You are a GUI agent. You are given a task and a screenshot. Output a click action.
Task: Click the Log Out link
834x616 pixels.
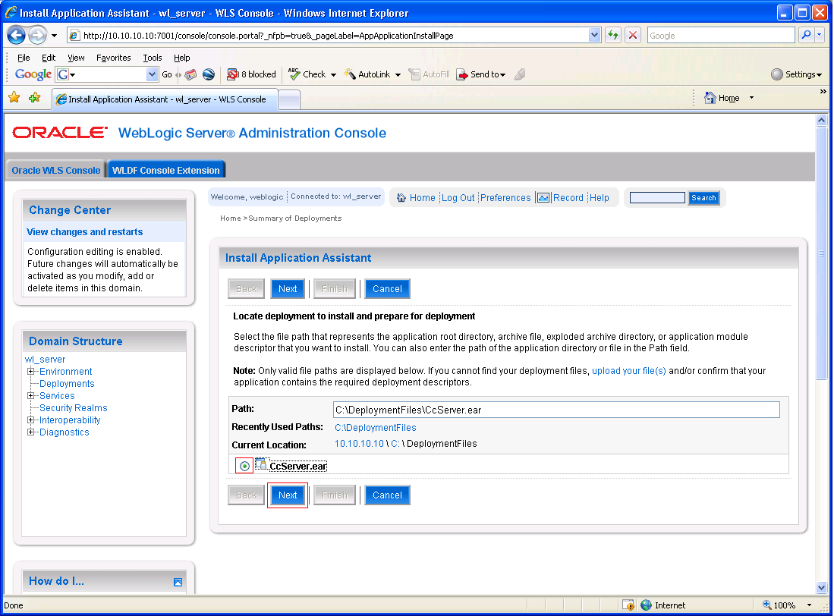click(x=458, y=198)
